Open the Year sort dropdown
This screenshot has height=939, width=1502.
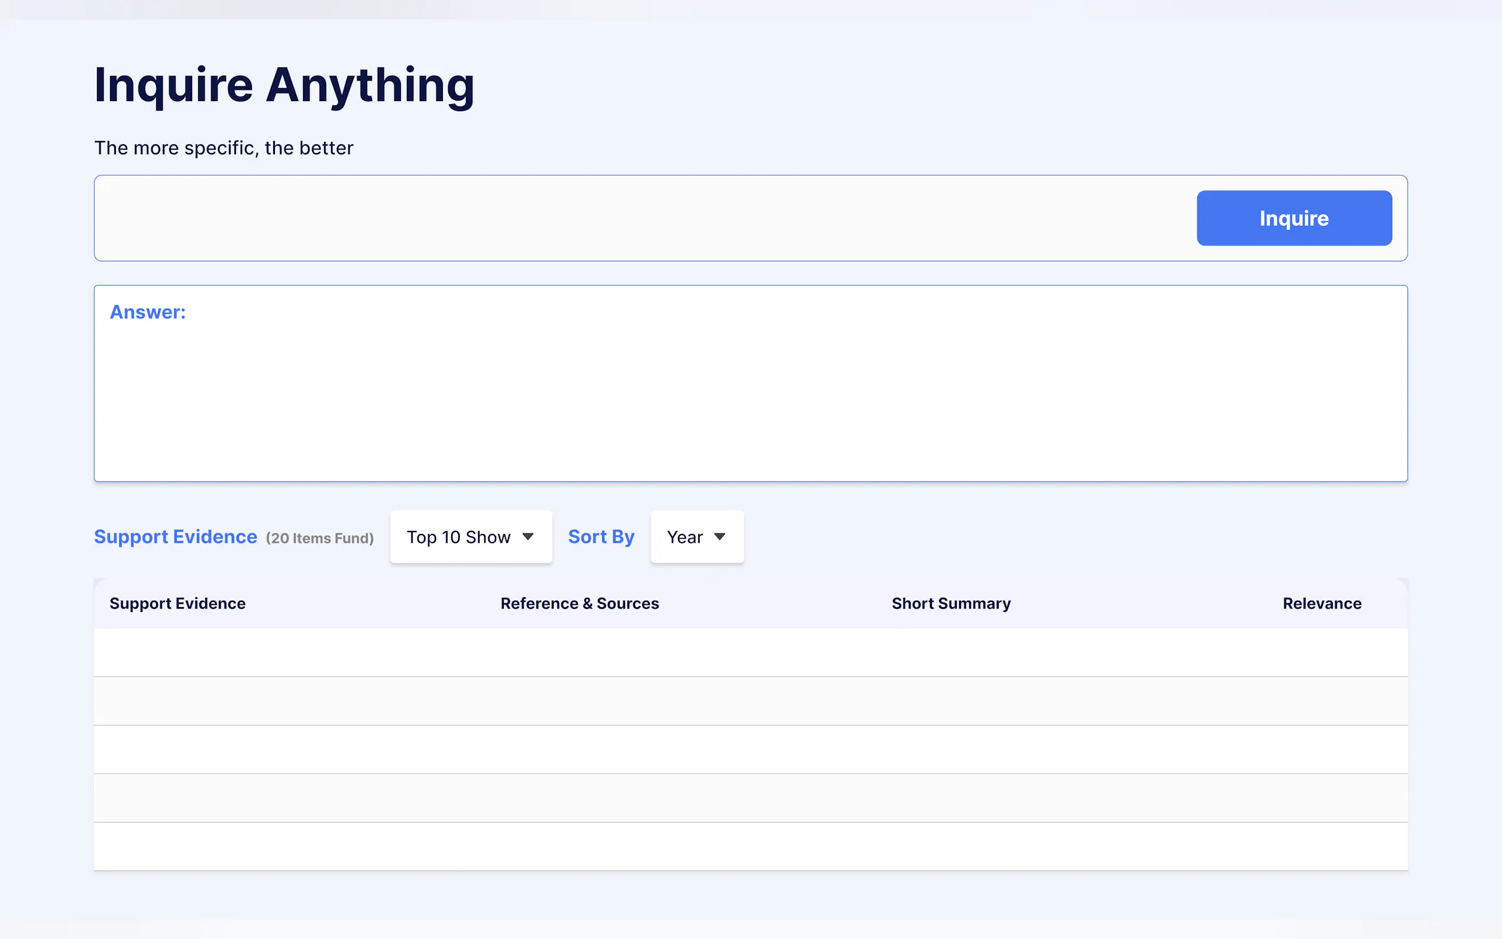(696, 536)
